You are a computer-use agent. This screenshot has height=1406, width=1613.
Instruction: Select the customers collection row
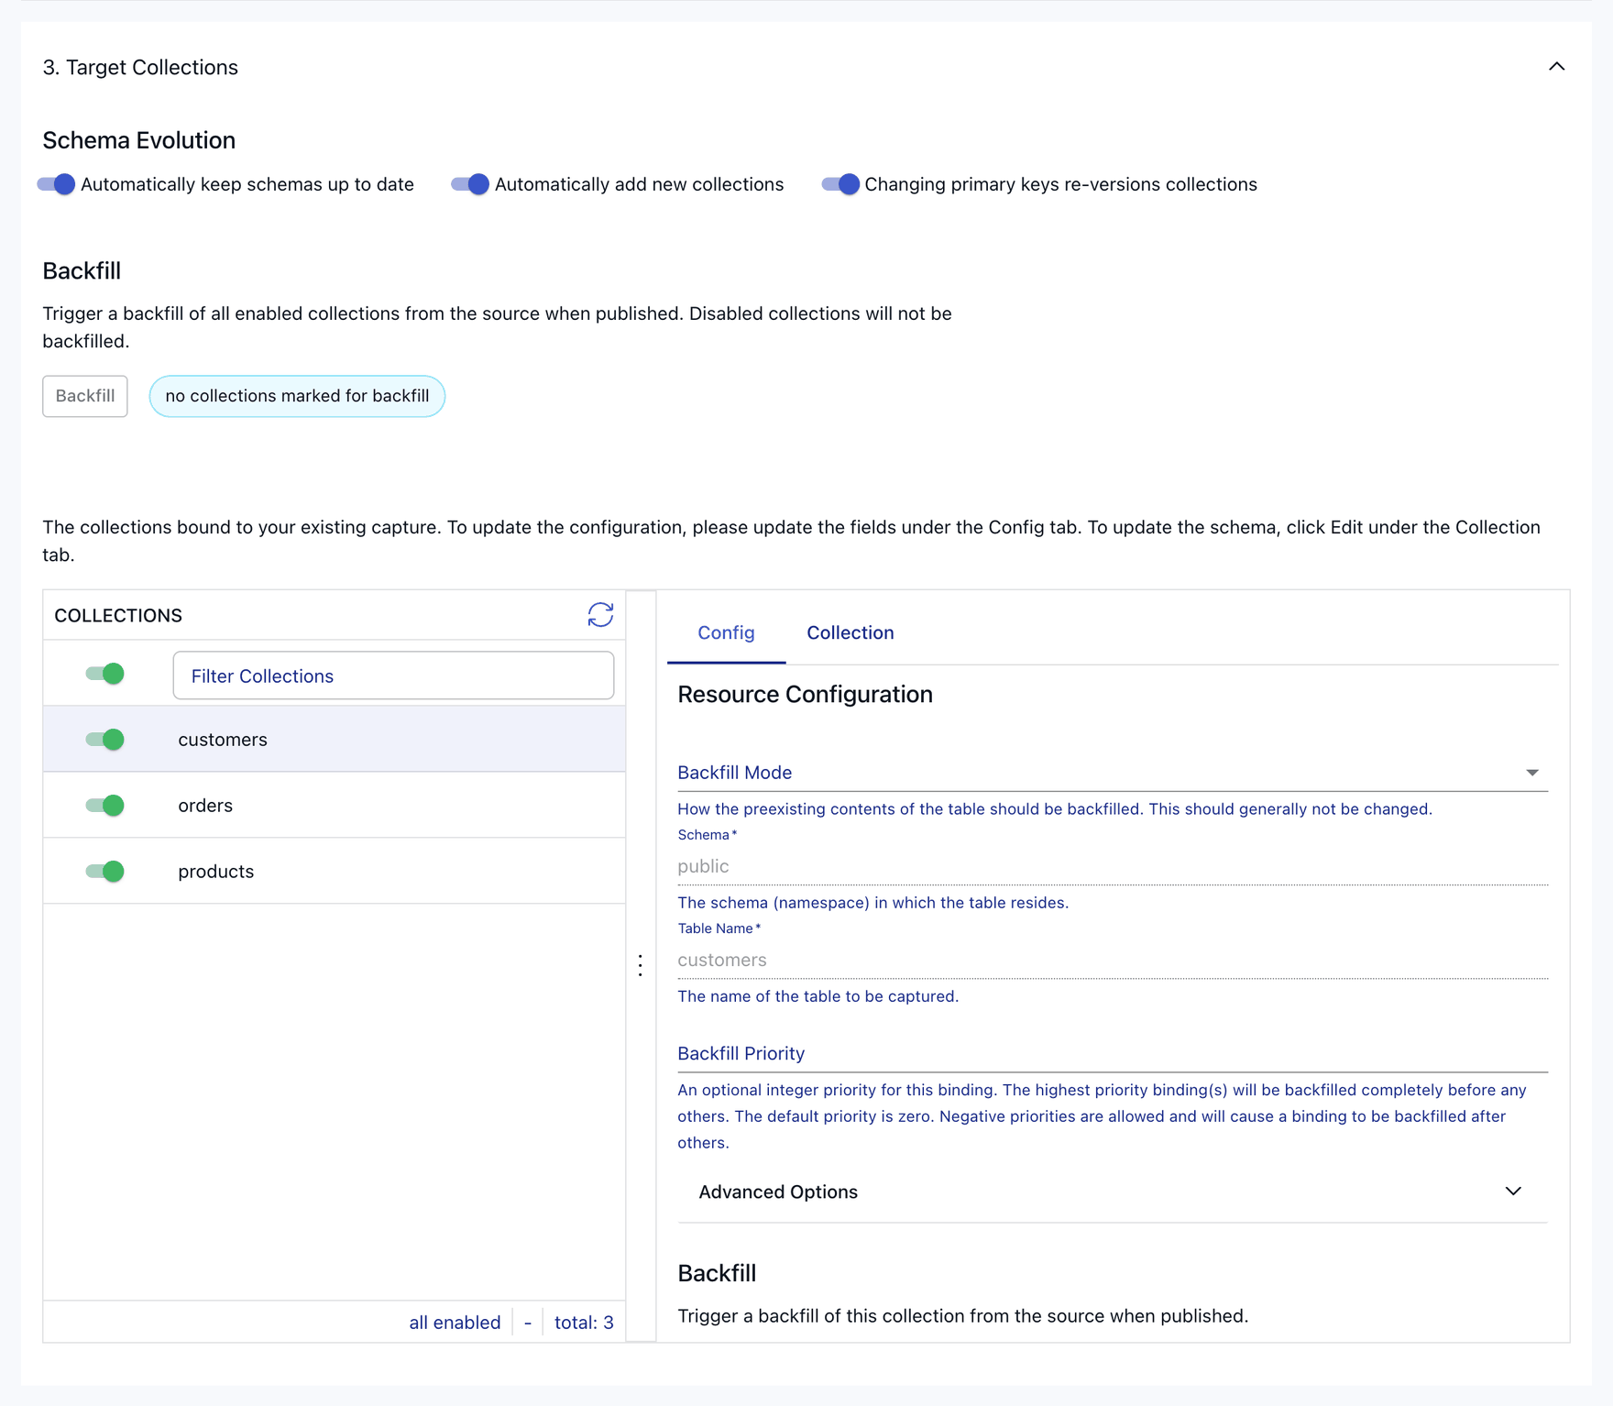pyautogui.click(x=335, y=740)
